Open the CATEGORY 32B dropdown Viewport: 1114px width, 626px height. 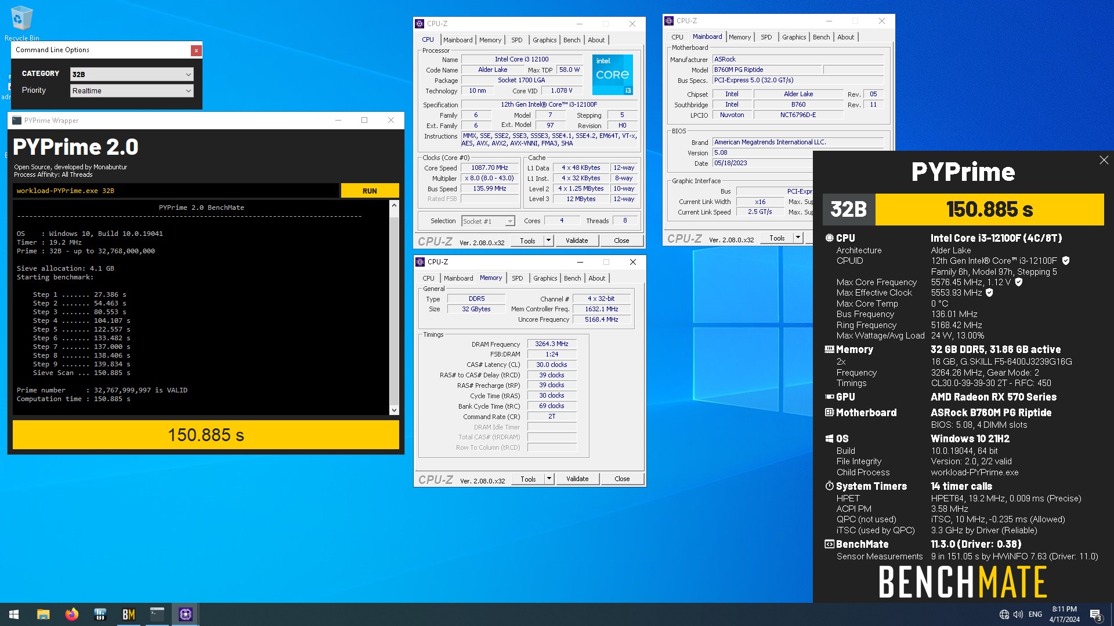pos(132,74)
